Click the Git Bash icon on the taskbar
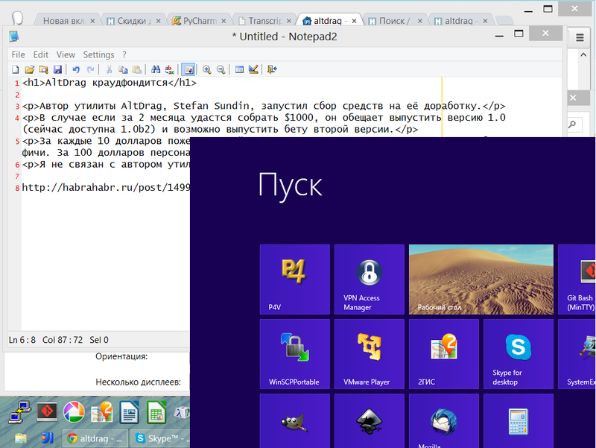Image resolution: width=596 pixels, height=448 pixels. pyautogui.click(x=47, y=413)
